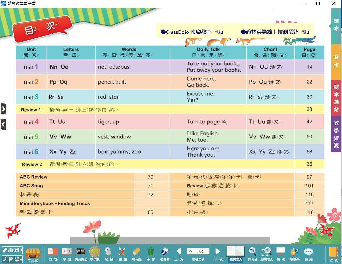Expand the 教學 teaching menu
This screenshot has width=342, height=264.
point(12,259)
